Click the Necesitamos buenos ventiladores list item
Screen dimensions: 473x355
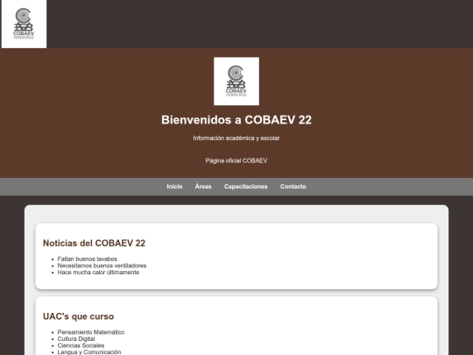coord(102,266)
